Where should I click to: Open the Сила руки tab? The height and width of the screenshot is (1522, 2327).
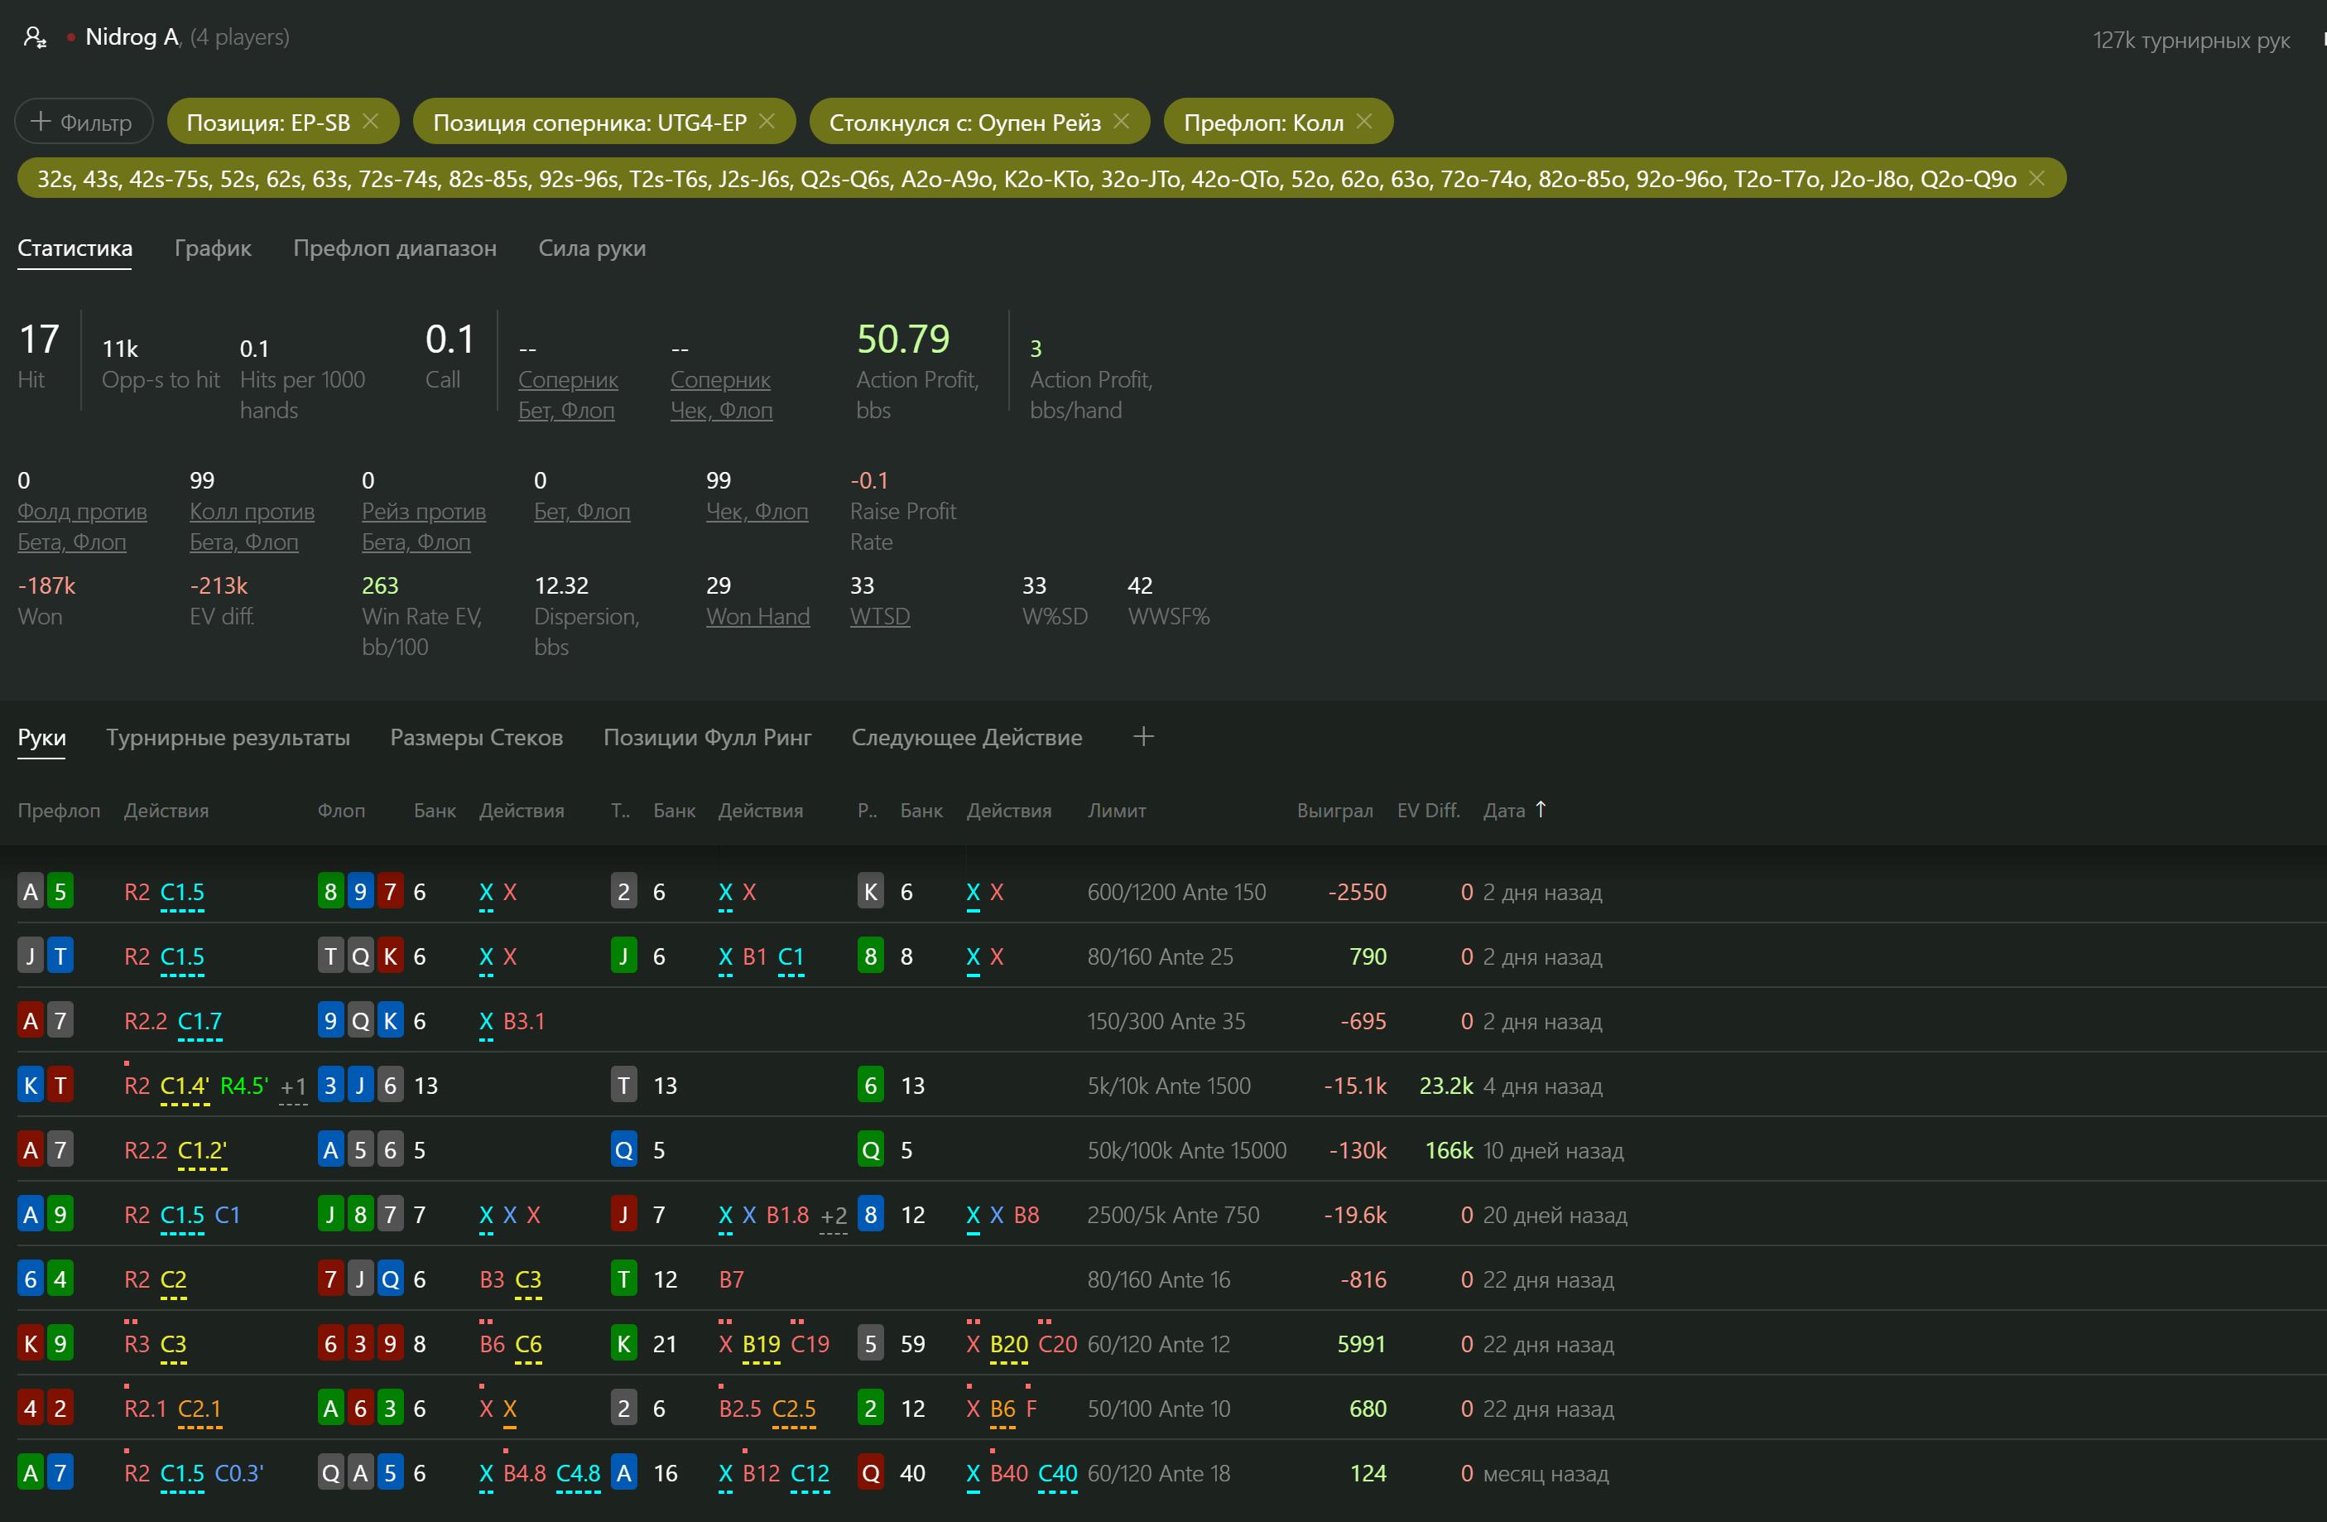pos(593,248)
